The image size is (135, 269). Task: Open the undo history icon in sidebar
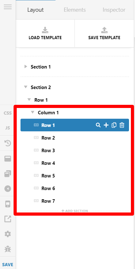pyautogui.click(x=8, y=143)
